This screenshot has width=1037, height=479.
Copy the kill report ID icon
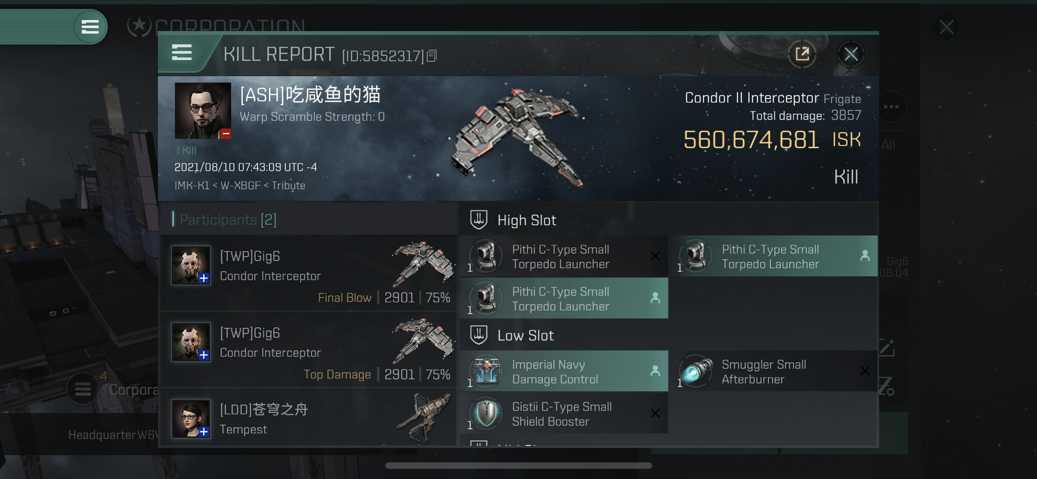[x=432, y=56]
